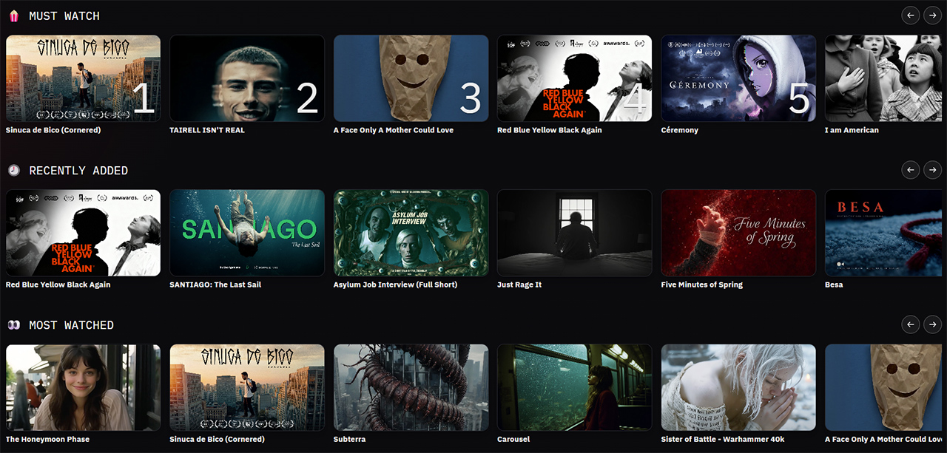
Task: Click the eyes icon beside Most Watched
Action: (x=13, y=325)
